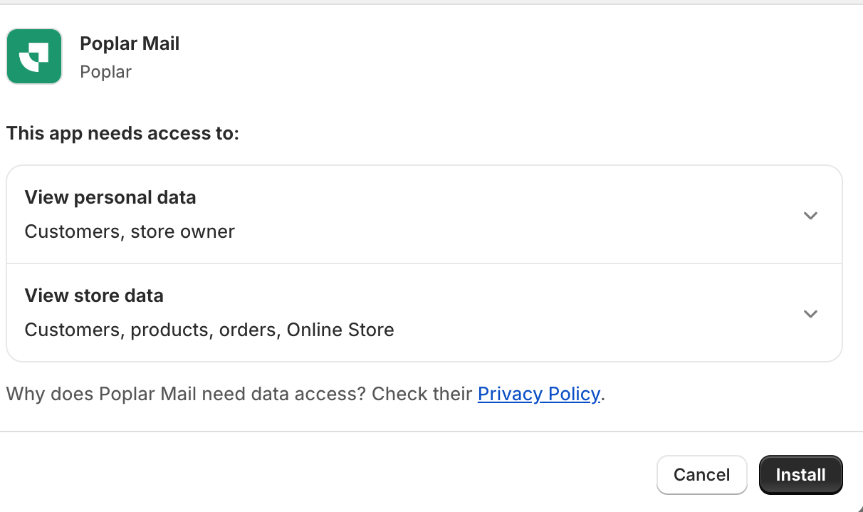This screenshot has width=863, height=512.
Task: Click the "Why does Poplar Mail need data access?" text
Action: (x=187, y=394)
